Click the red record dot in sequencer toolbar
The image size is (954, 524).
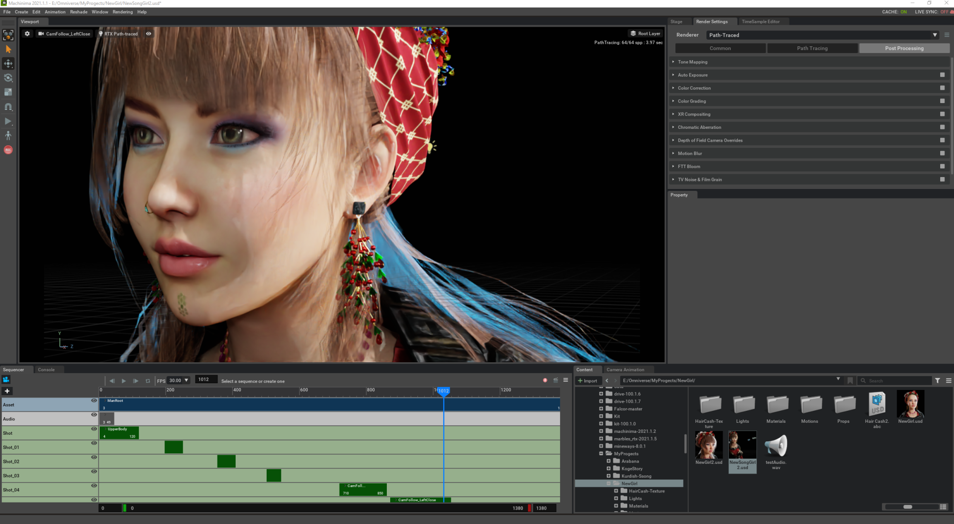545,380
